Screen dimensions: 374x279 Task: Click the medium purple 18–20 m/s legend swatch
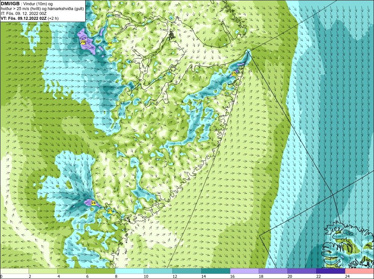point(273,271)
